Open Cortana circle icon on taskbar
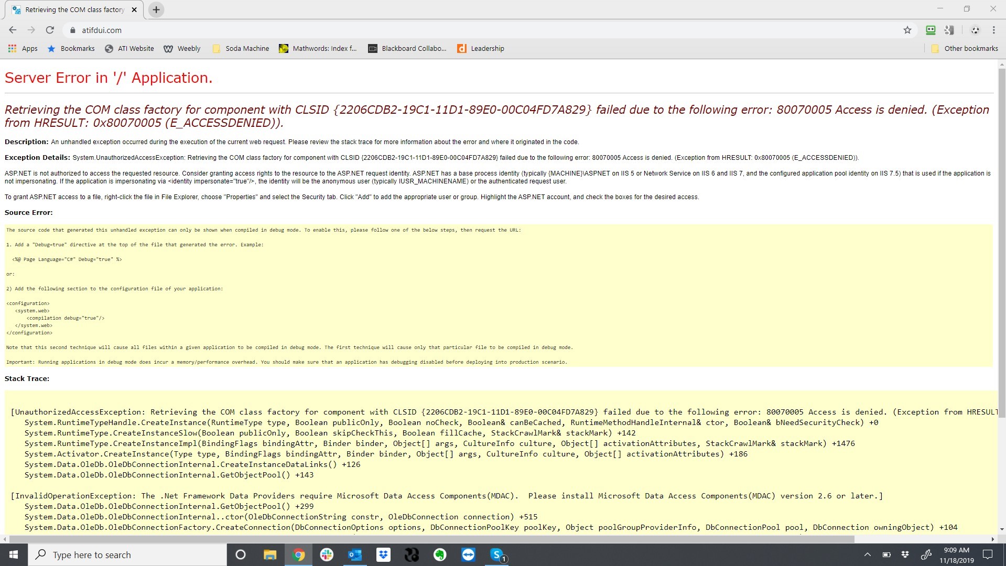This screenshot has height=566, width=1006. (x=241, y=554)
